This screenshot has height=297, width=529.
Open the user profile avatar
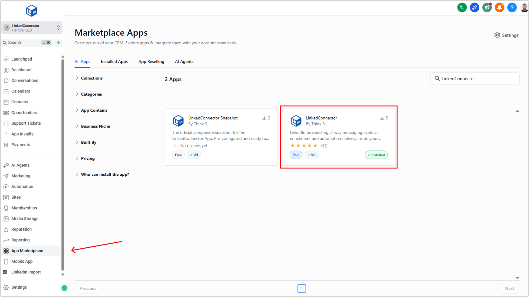pos(524,7)
